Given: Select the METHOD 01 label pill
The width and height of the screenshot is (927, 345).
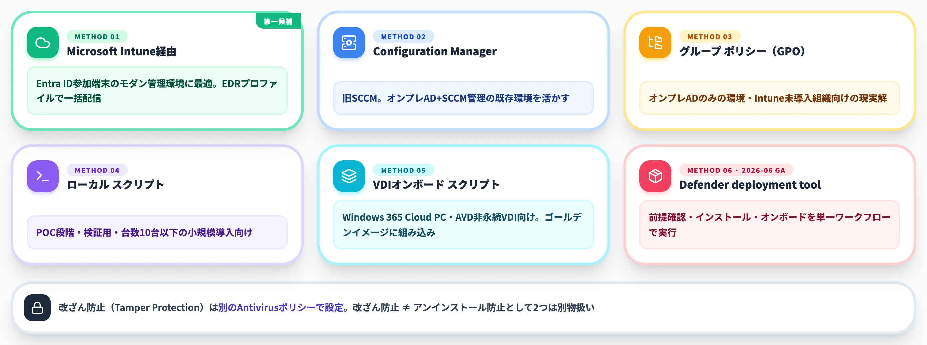Looking at the screenshot, I should click(97, 37).
